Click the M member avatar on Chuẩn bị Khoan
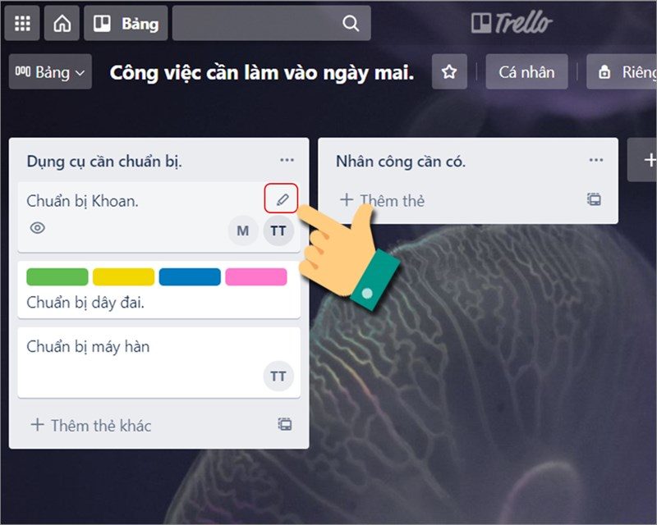 tap(243, 231)
